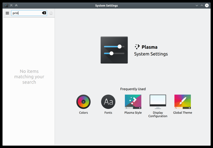Open the Display Configuration module
Screen dimensions: 213x148
[x=158, y=106]
